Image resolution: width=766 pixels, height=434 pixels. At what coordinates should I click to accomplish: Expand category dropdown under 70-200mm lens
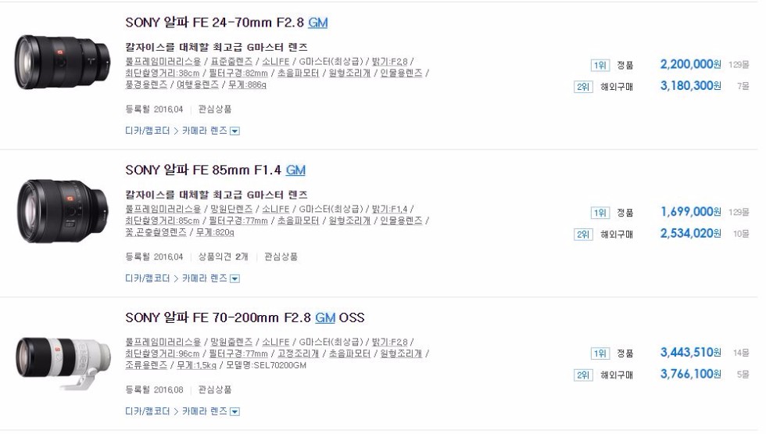pos(235,411)
